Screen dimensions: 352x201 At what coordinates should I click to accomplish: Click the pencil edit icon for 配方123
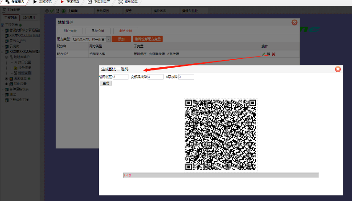264,54
